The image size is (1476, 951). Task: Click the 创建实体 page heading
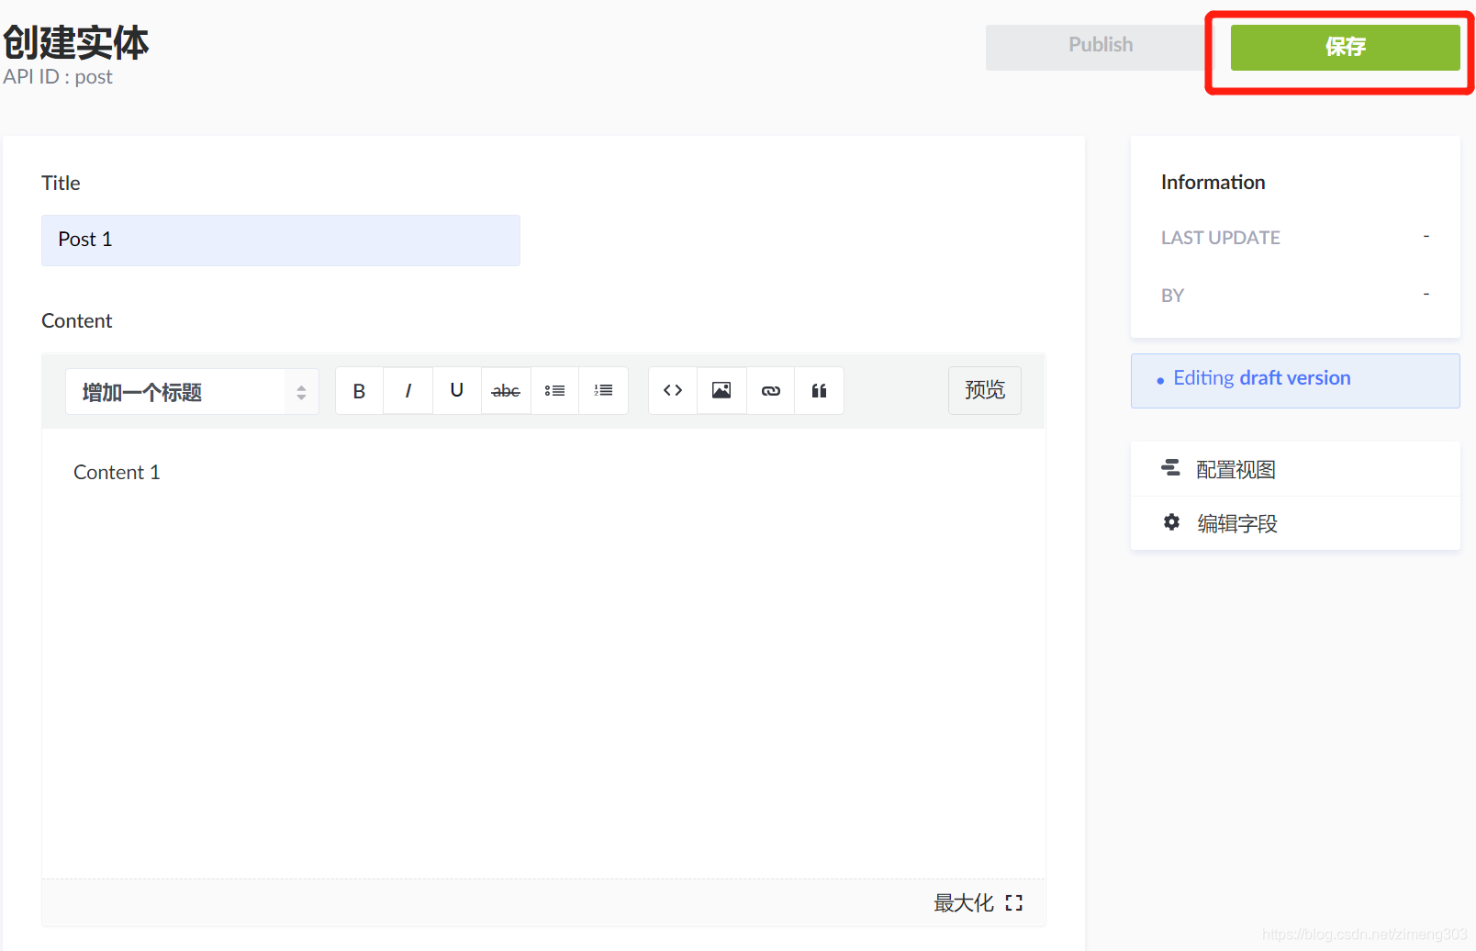(x=76, y=42)
